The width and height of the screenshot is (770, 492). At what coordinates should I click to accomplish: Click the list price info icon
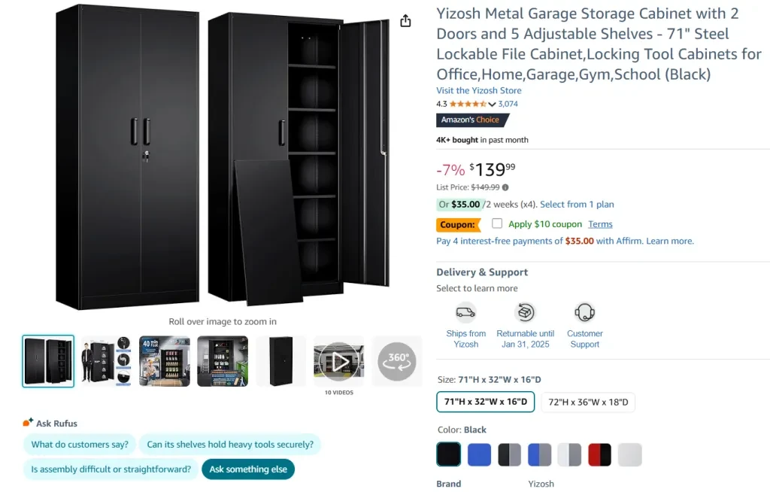505,187
